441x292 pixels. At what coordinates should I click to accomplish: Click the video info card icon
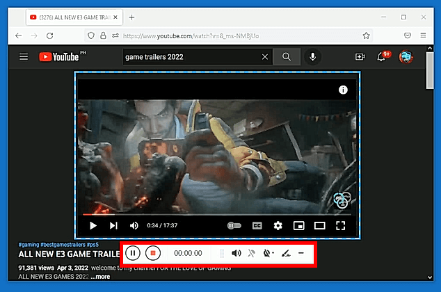(x=343, y=90)
